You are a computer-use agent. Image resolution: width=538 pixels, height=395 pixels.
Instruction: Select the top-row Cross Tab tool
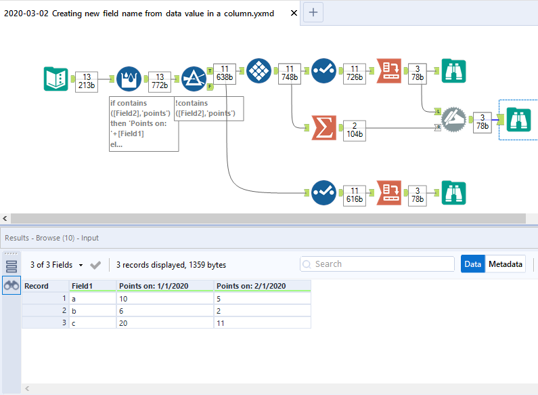(388, 70)
